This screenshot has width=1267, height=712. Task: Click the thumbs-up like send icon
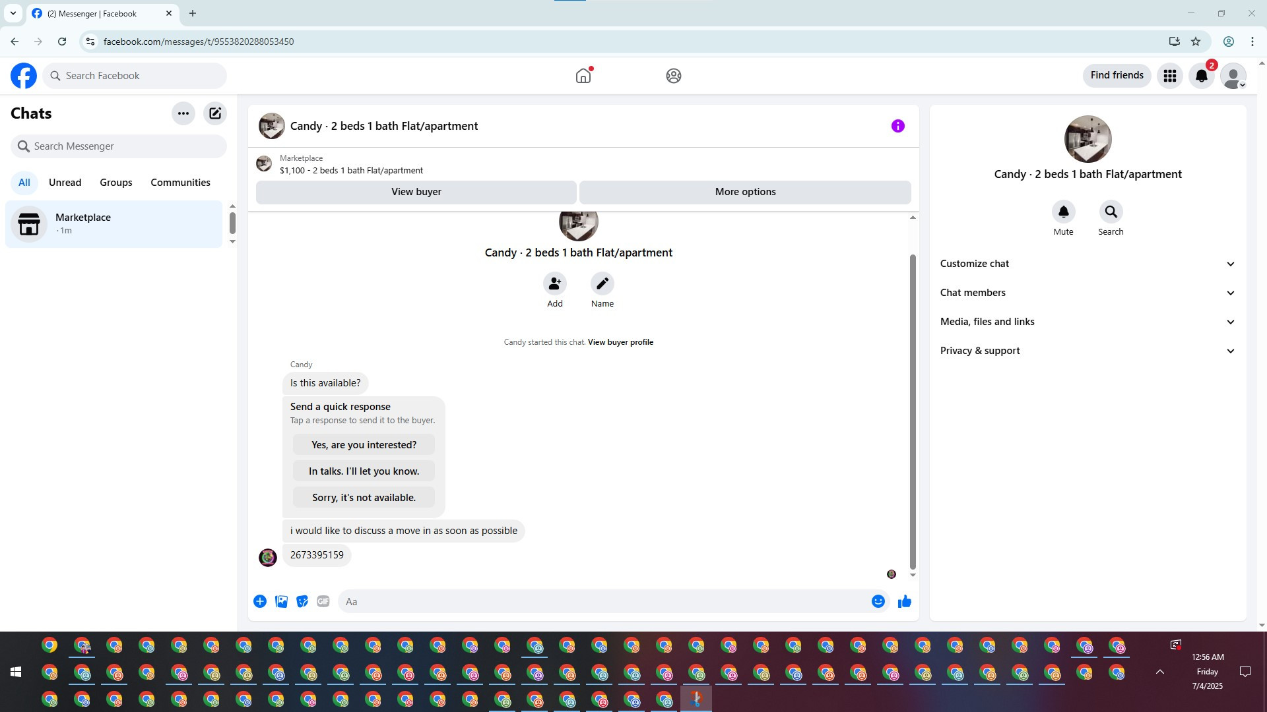904,601
